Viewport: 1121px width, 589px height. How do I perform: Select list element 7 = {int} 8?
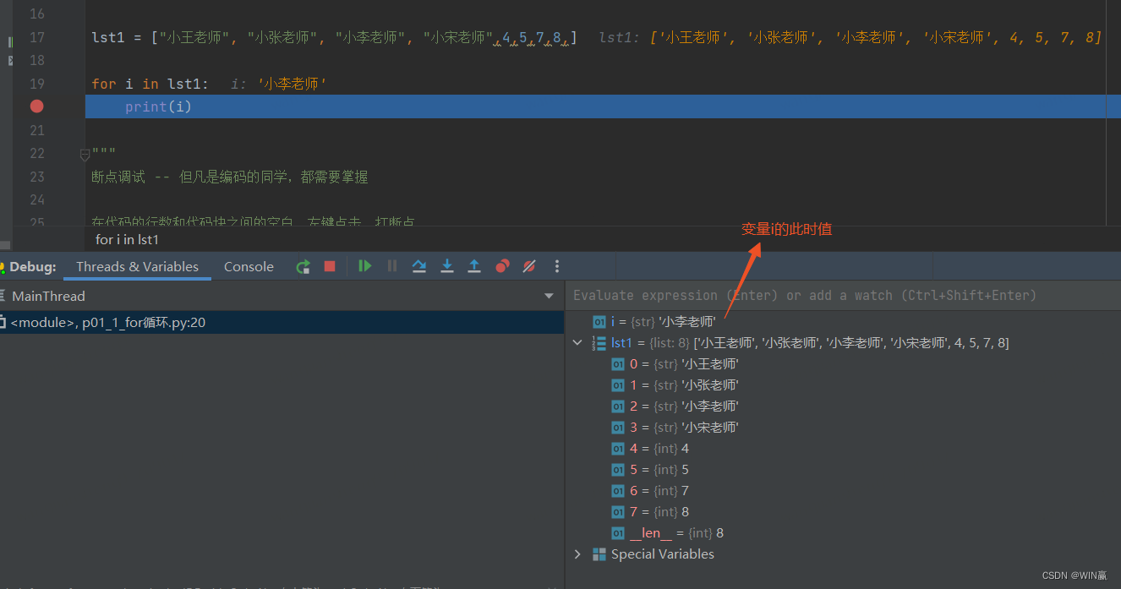click(x=650, y=512)
